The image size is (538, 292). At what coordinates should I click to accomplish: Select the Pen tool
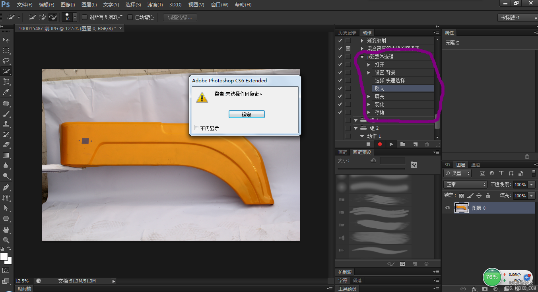[x=6, y=187]
